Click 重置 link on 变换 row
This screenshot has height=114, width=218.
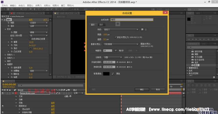(x=53, y=103)
